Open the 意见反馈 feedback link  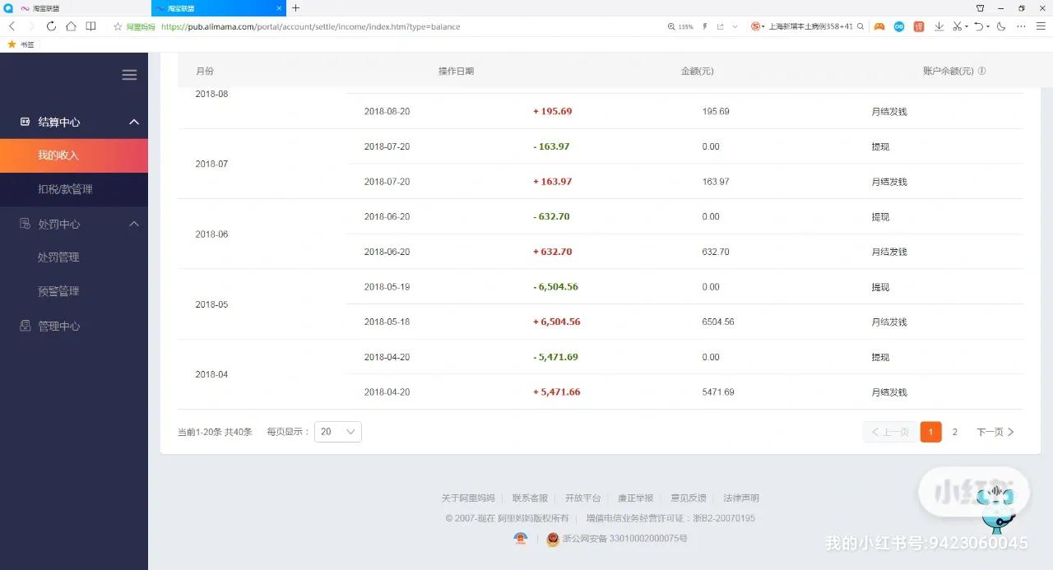point(689,497)
